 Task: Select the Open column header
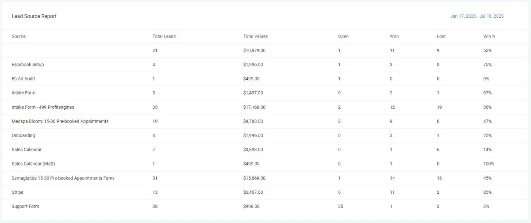[343, 36]
